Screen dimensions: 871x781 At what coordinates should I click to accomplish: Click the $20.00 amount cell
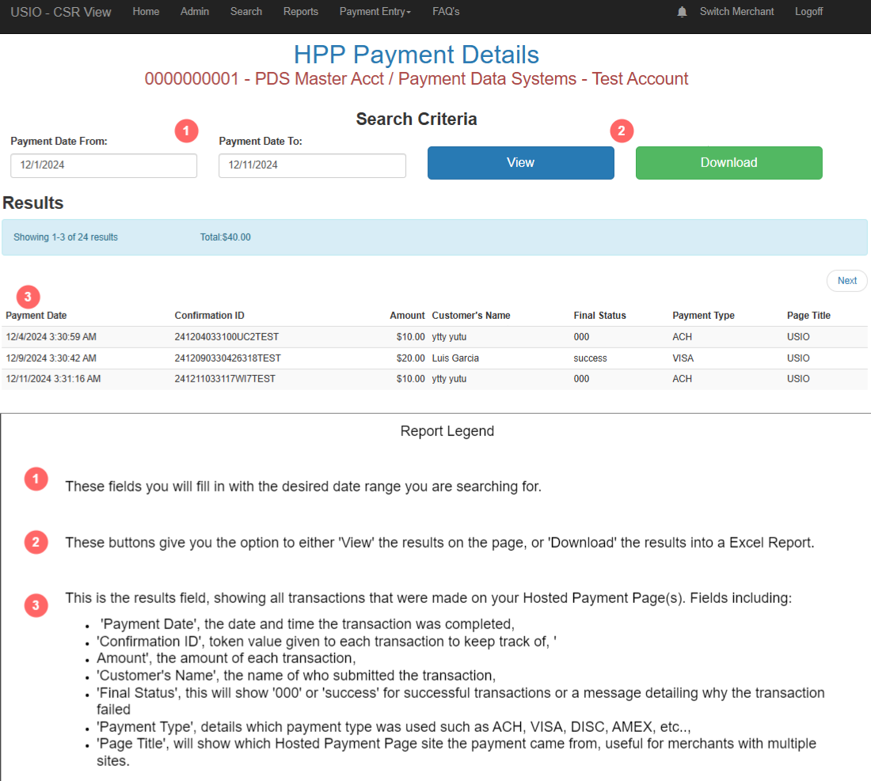(x=410, y=358)
